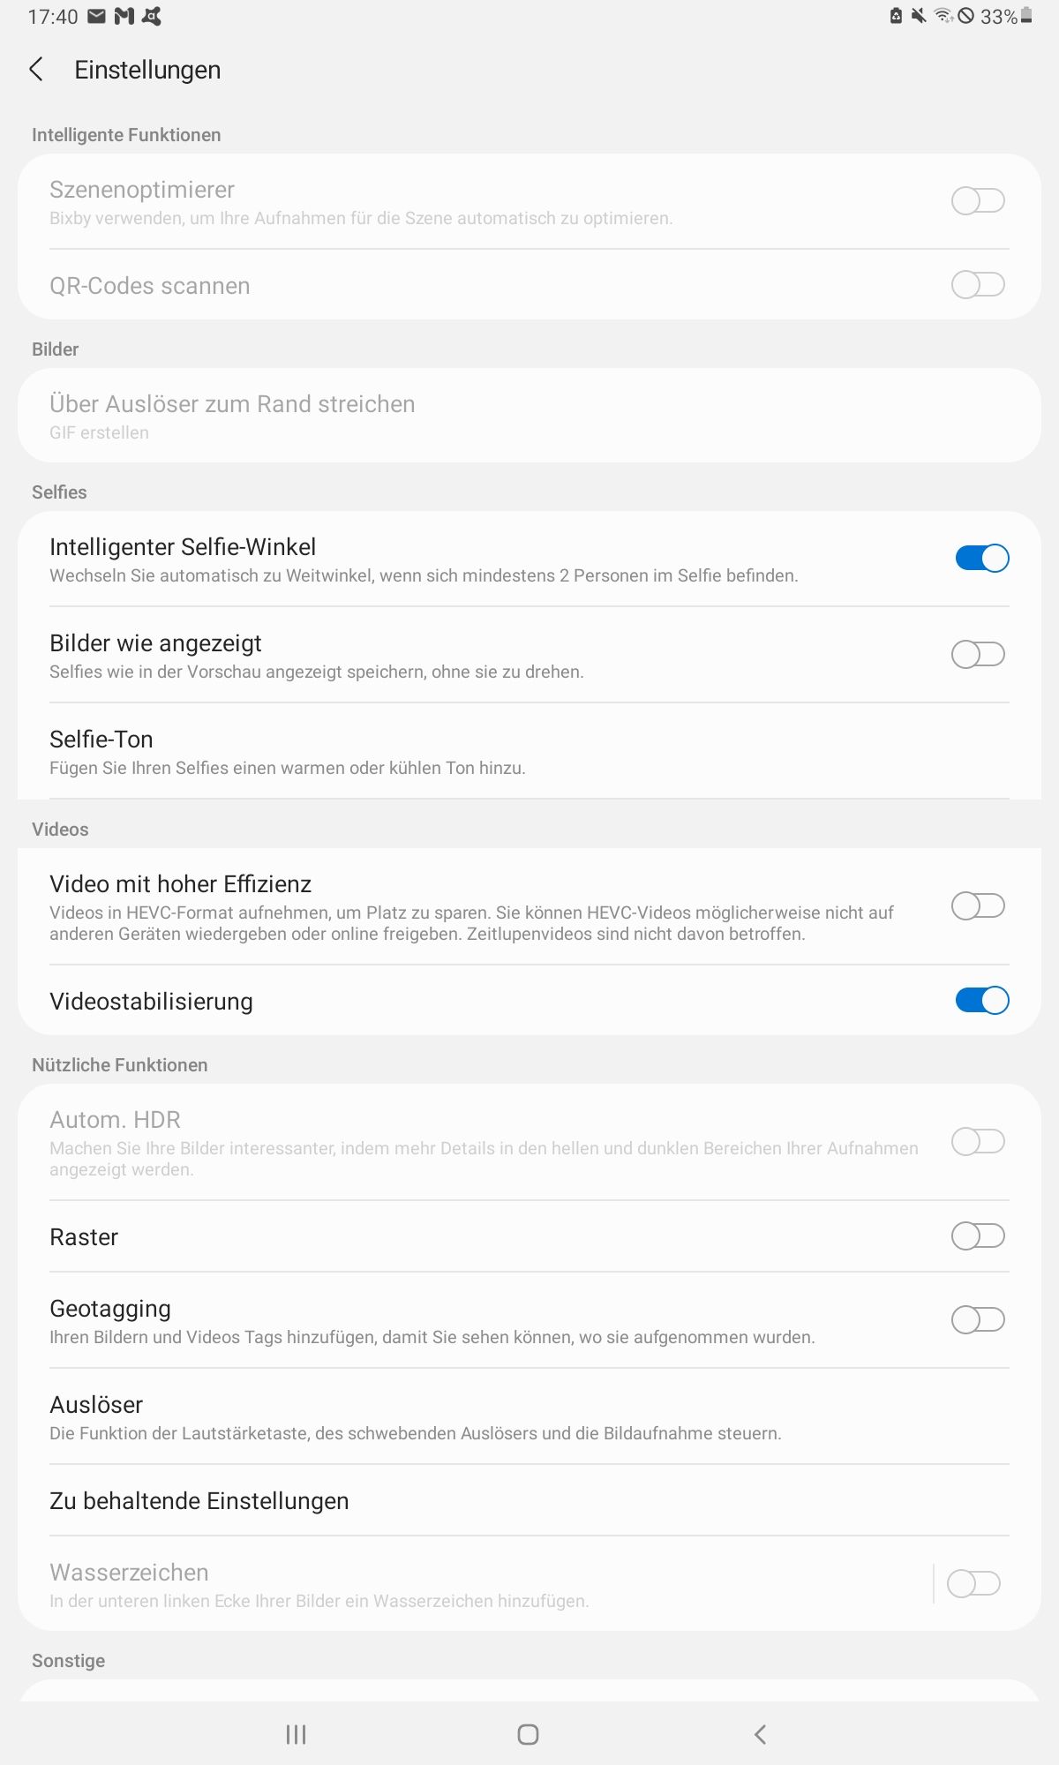Disable Intelligenter Selfie-Winkel toggle
The image size is (1059, 1765).
981,558
